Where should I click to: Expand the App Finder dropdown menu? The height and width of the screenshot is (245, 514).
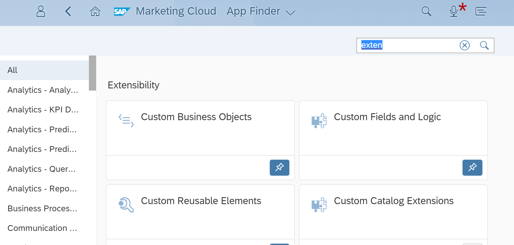coord(290,12)
